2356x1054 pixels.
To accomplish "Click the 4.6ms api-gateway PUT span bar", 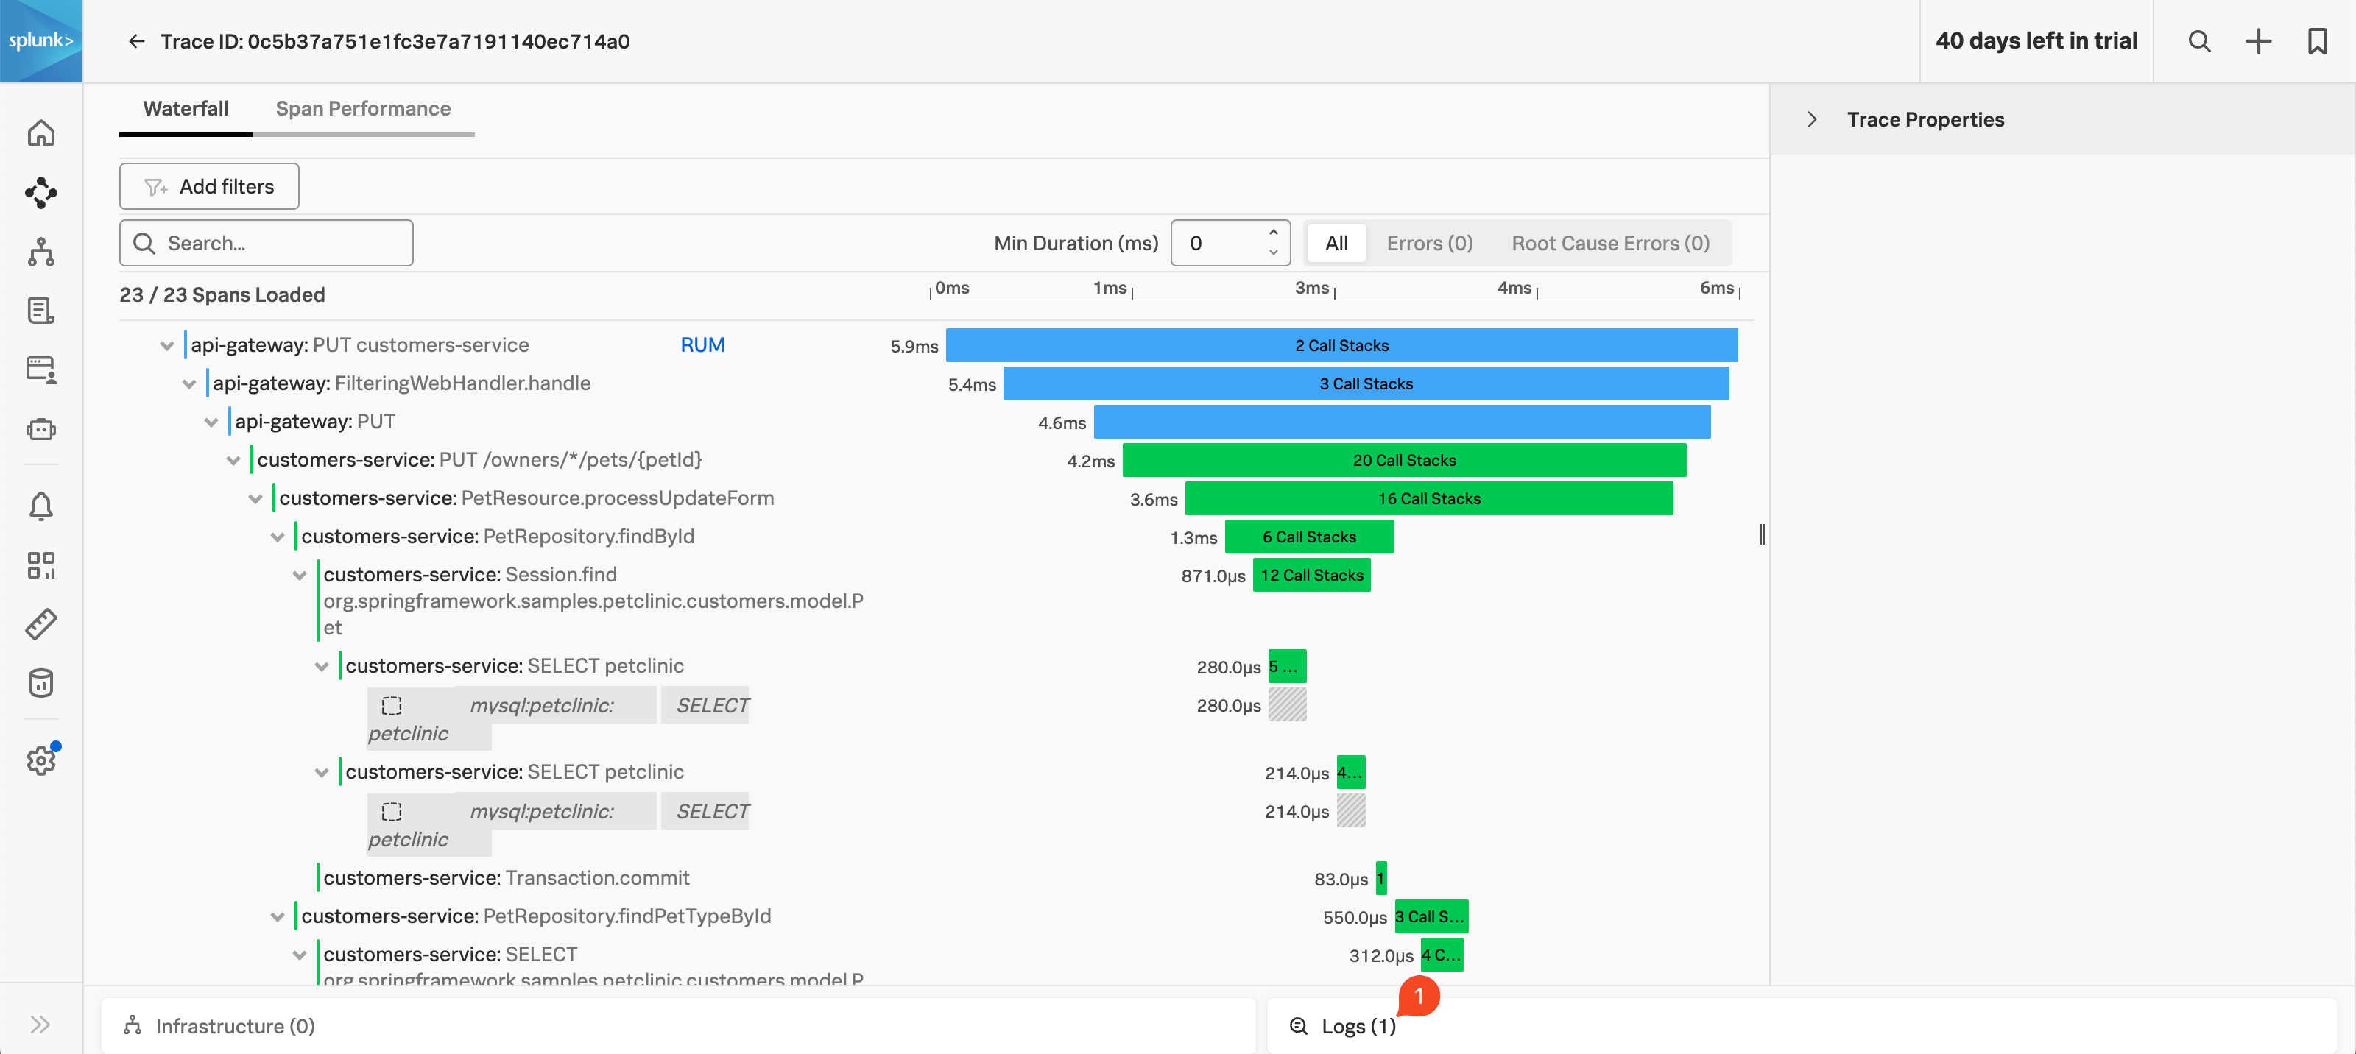I will tap(1402, 422).
